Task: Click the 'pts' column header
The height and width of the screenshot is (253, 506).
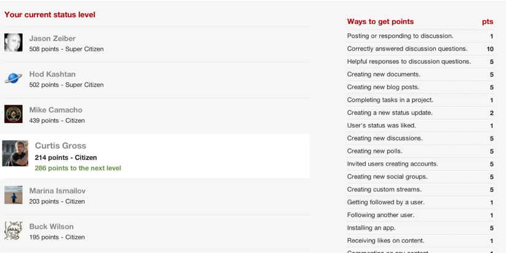Action: tap(487, 22)
